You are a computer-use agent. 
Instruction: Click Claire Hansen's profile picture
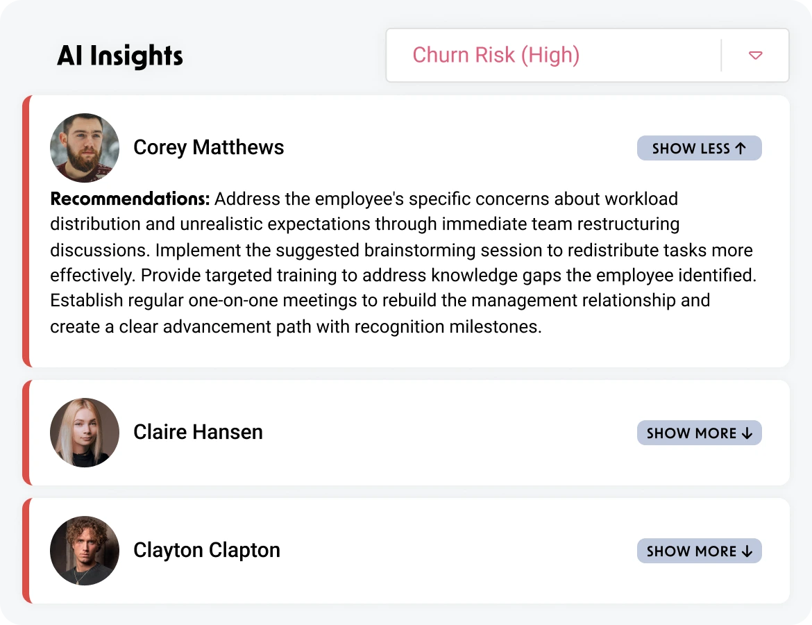pos(84,433)
